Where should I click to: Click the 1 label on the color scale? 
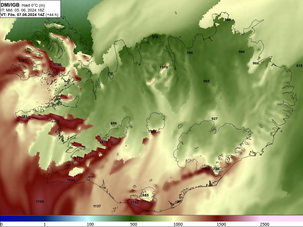tap(45, 224)
